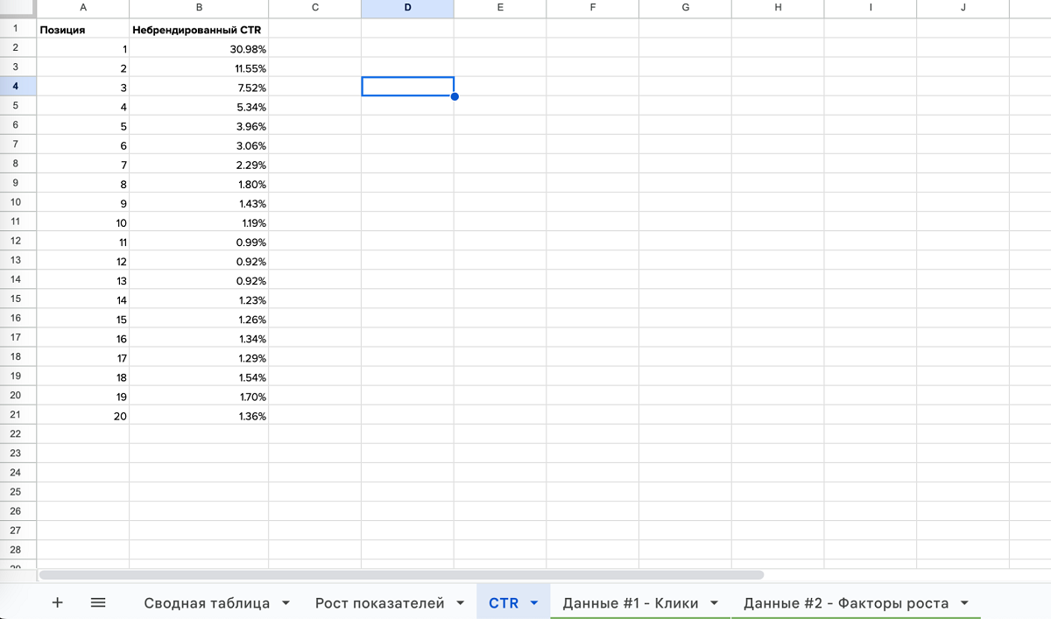Open the Данные #1 - Клики sheet
This screenshot has height=619, width=1051.
630,603
